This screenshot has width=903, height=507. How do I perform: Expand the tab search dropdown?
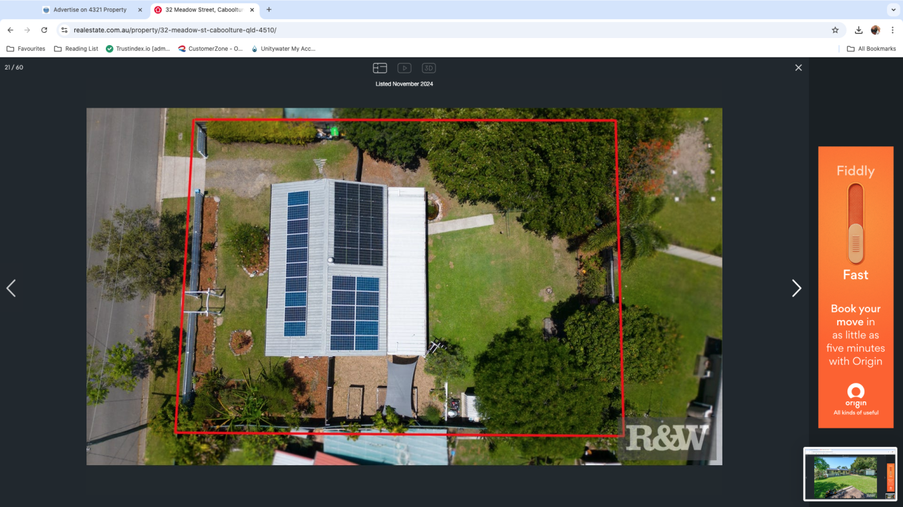(893, 10)
